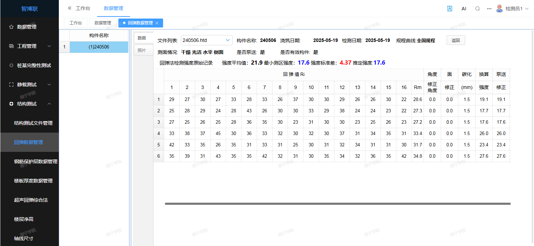Select component row (1)240506
534x246 pixels.
[x=99, y=47]
